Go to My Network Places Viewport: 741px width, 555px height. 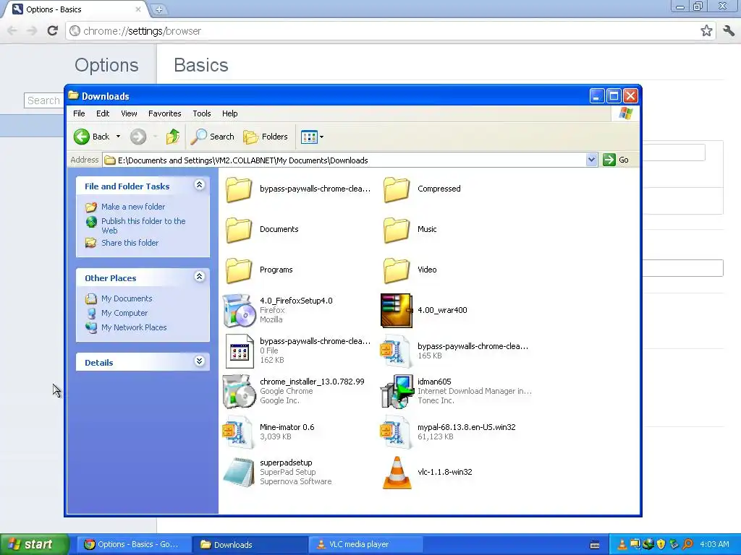point(134,327)
